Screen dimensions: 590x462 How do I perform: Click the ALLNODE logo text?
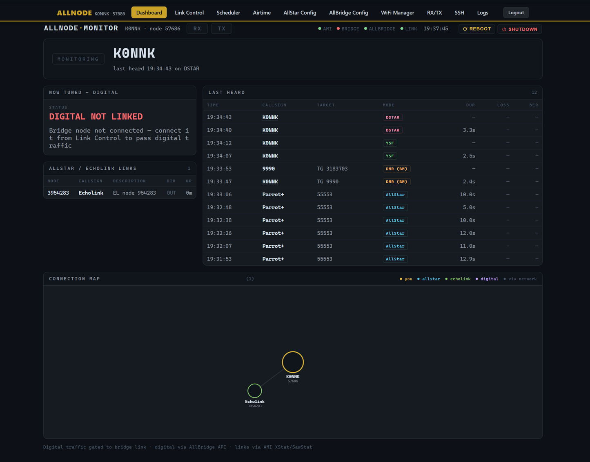(x=74, y=13)
